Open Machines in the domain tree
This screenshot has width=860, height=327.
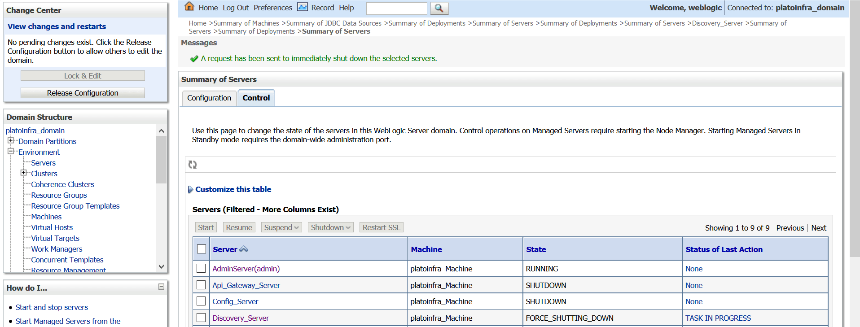click(46, 217)
